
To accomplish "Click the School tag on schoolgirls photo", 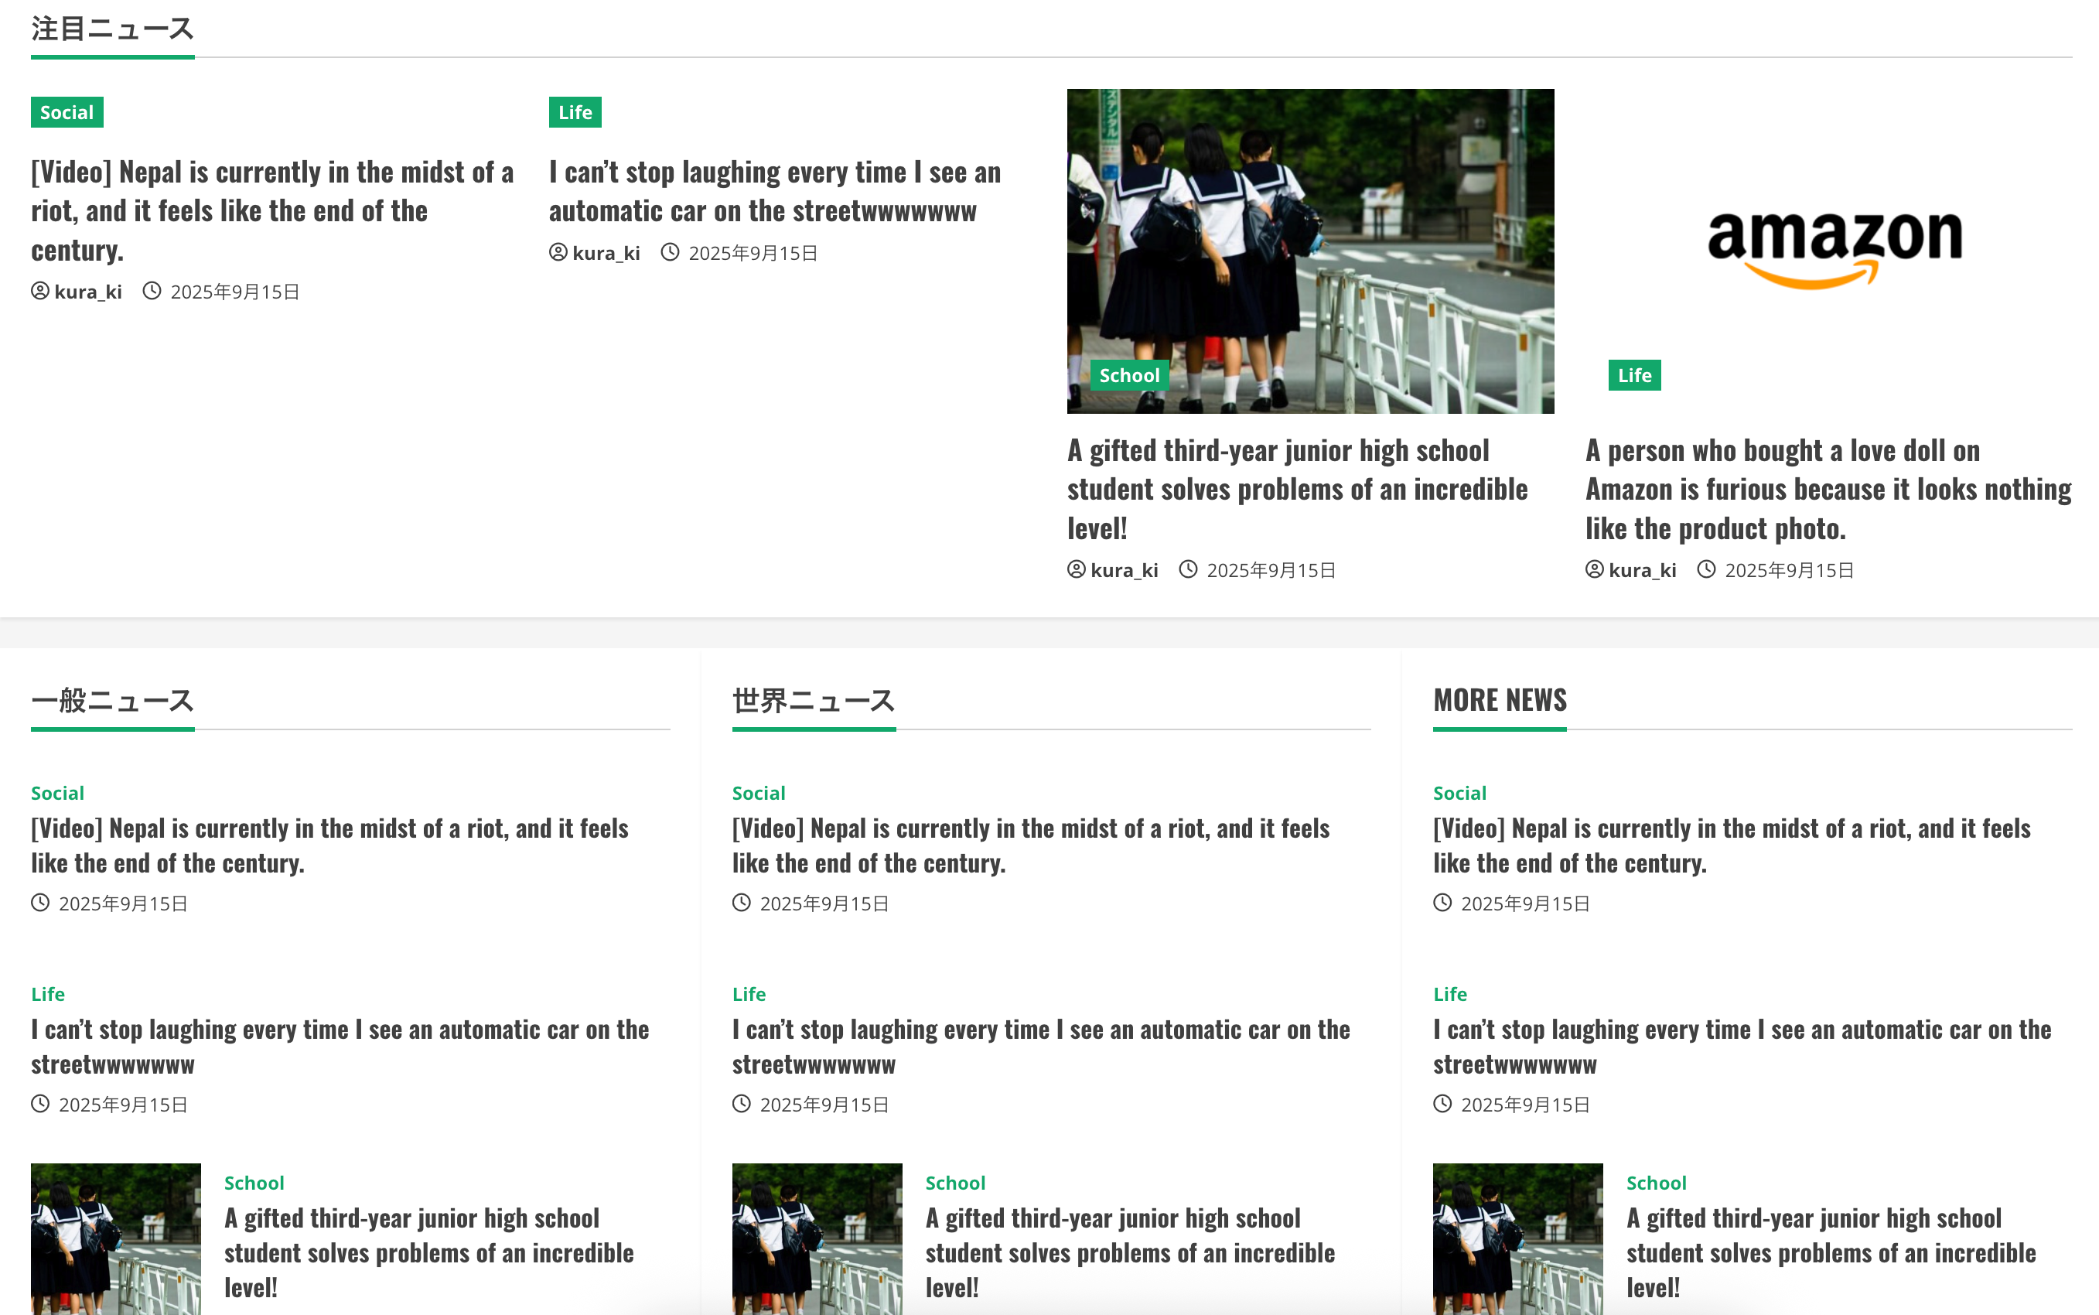I will click(x=1128, y=376).
